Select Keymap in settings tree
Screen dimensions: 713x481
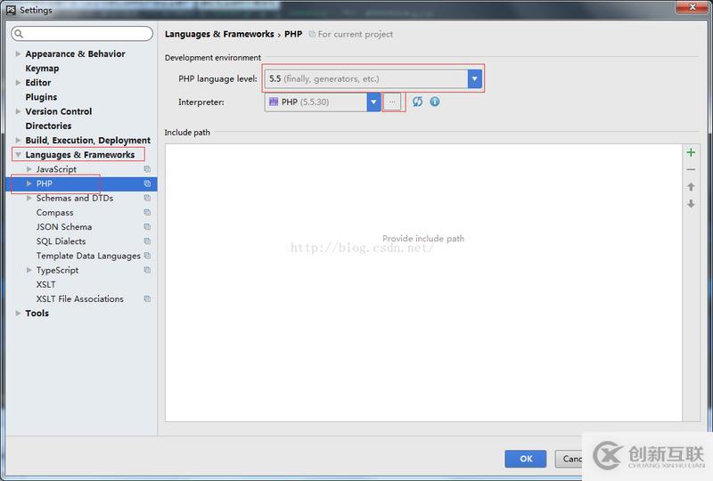[x=42, y=69]
